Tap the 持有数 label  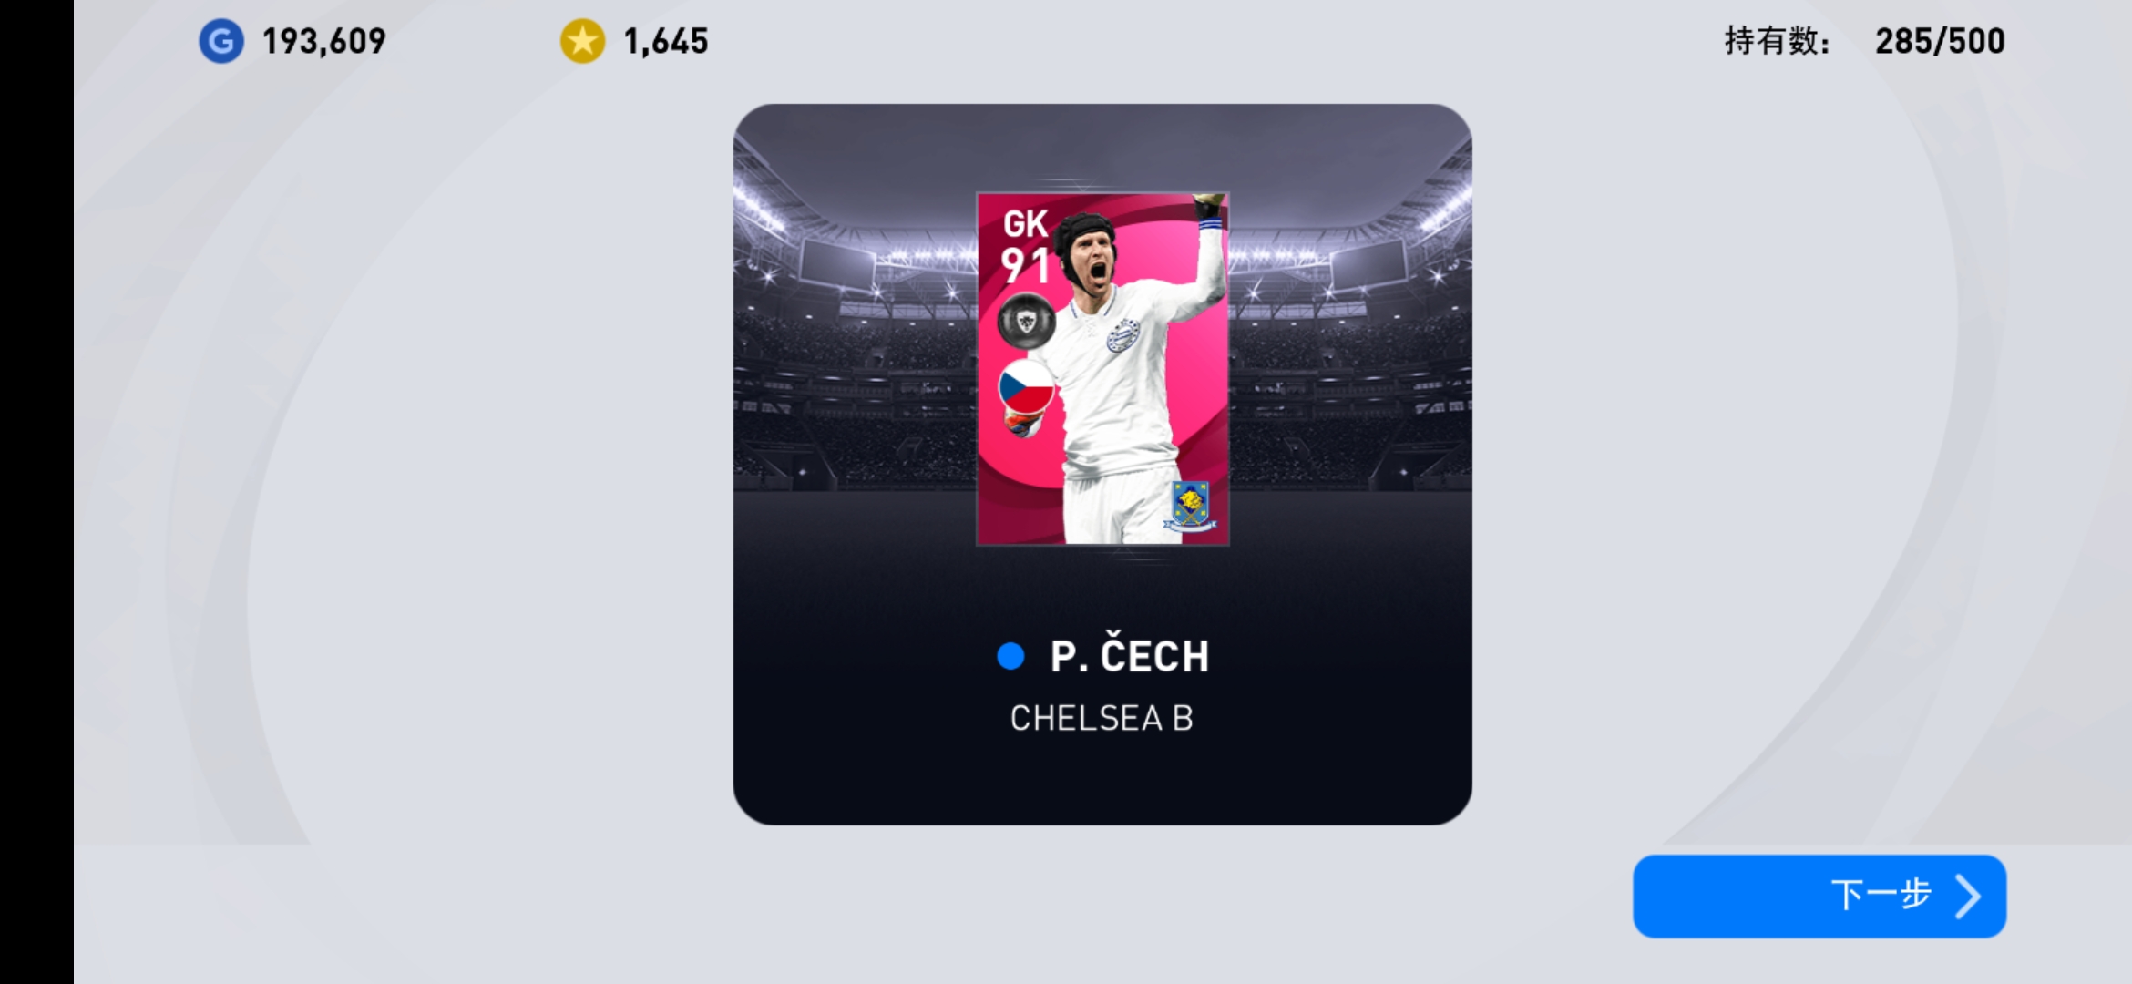click(1777, 41)
